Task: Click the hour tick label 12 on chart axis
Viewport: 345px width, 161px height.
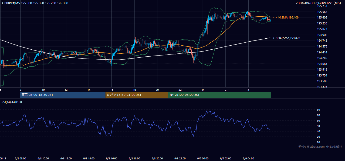Action: [66, 90]
